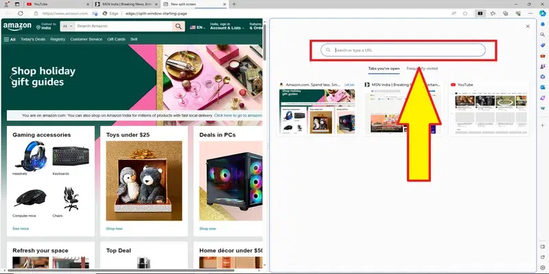The image size is (549, 274).
Task: Open Settings and more ellipsis menu
Action: click(530, 13)
